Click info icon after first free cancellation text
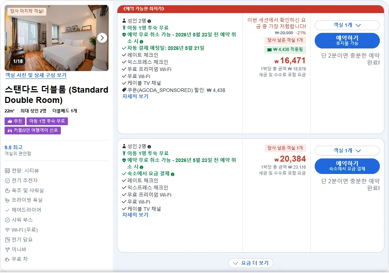Image resolution: width=389 pixels, height=273 pixels. pos(141,42)
